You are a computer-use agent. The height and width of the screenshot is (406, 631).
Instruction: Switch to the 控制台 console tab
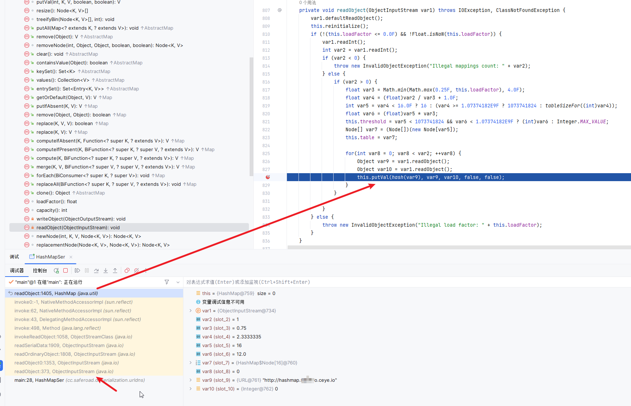(40, 270)
